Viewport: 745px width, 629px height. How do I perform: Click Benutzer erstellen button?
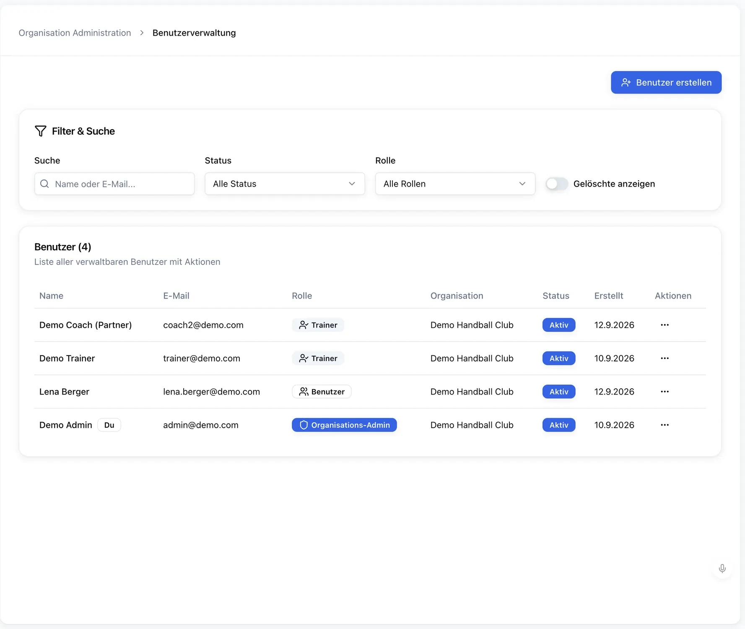[x=666, y=82]
